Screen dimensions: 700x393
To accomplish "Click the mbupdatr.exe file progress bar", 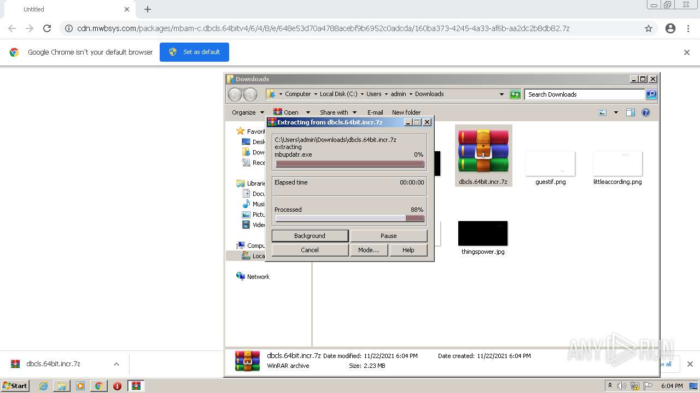I will 349,164.
